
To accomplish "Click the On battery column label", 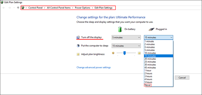I will 130,29.
